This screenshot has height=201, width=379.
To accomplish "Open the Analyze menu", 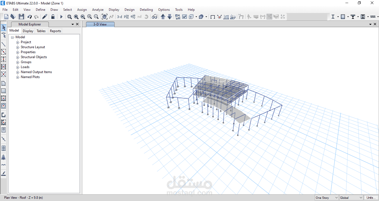I will pos(98,9).
